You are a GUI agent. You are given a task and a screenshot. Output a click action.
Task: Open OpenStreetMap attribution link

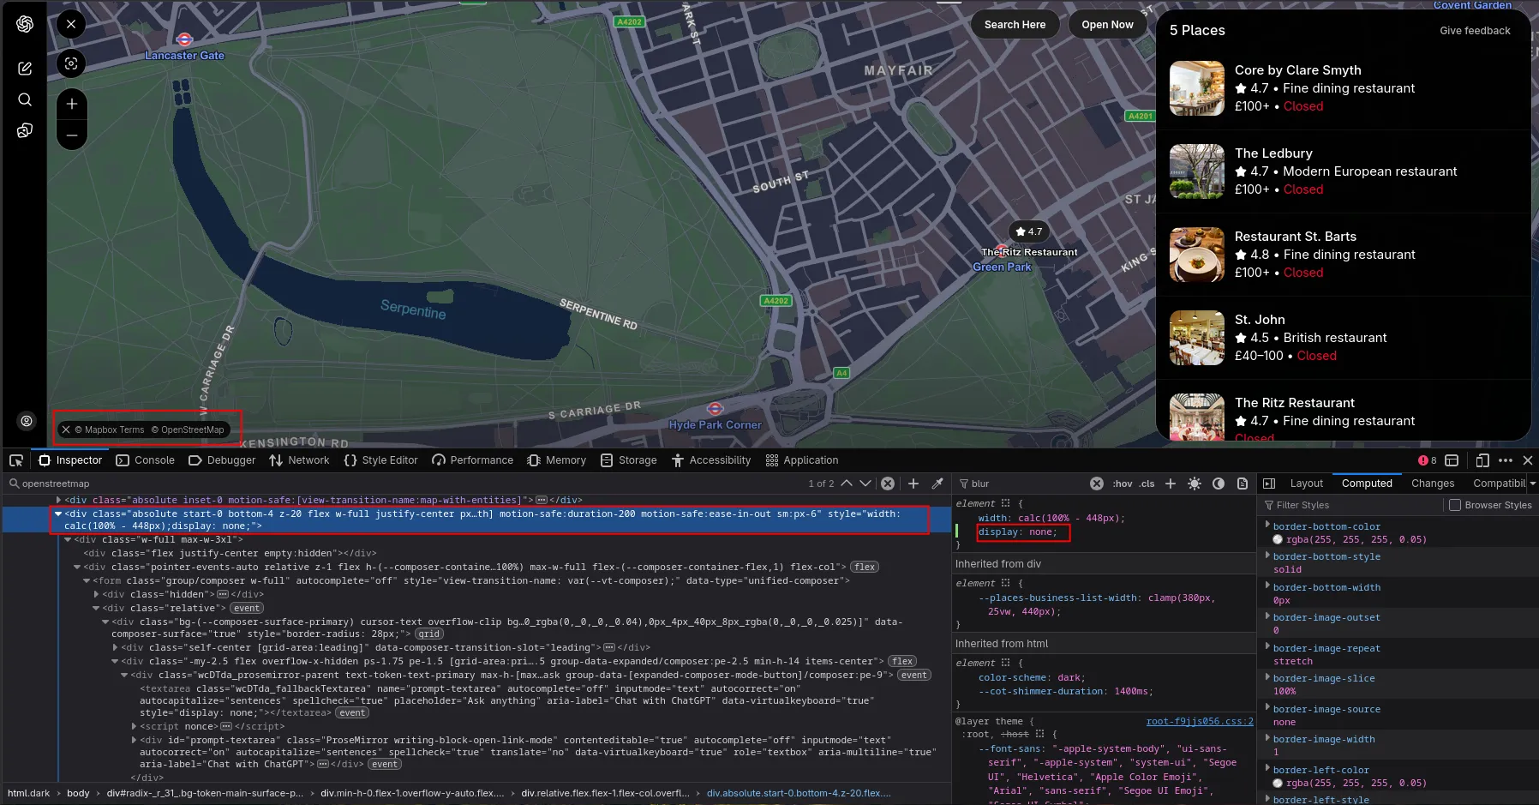[x=188, y=430]
